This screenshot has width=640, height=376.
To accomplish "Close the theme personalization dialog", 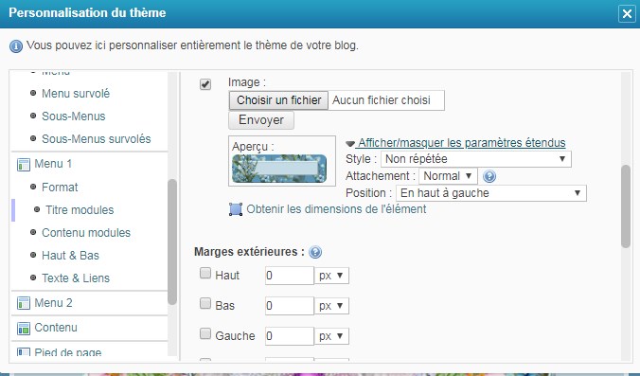I will click(x=627, y=14).
